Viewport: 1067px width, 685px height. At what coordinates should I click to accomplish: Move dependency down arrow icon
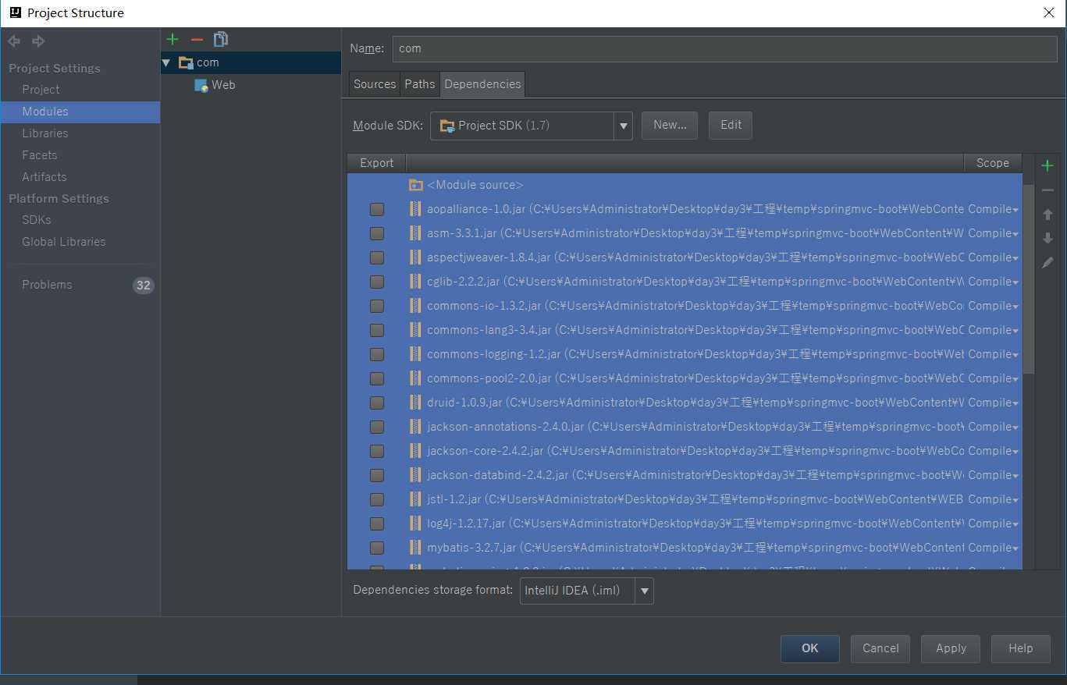tap(1047, 239)
